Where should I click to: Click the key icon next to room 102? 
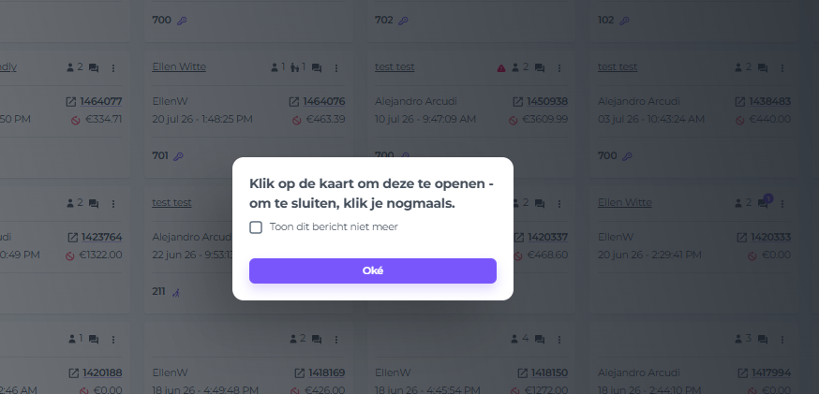pos(624,21)
